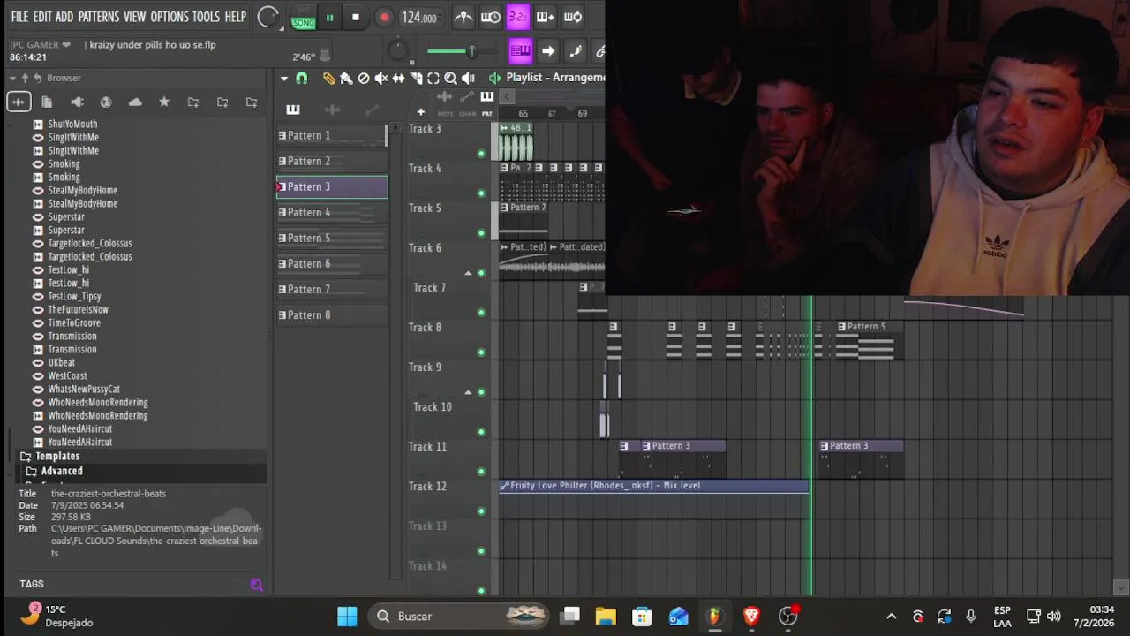Select Pattern 8 in picker
Screen dimensions: 1130x636
coord(332,315)
